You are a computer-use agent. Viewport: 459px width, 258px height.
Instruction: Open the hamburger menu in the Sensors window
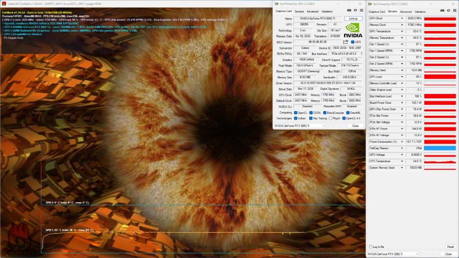[x=455, y=11]
